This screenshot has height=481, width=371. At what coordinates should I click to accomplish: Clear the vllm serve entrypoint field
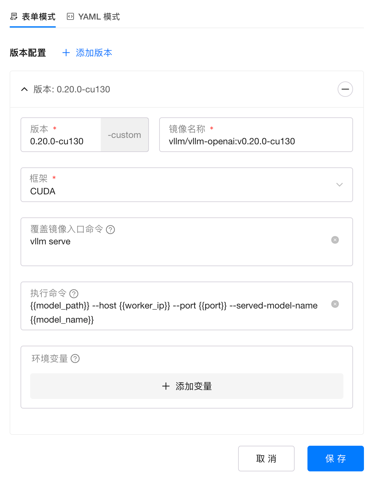(335, 240)
